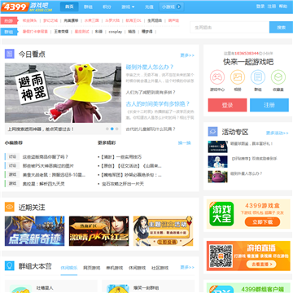Click into the search input field
This screenshot has width=293, height=293.
pyautogui.click(x=230, y=28)
